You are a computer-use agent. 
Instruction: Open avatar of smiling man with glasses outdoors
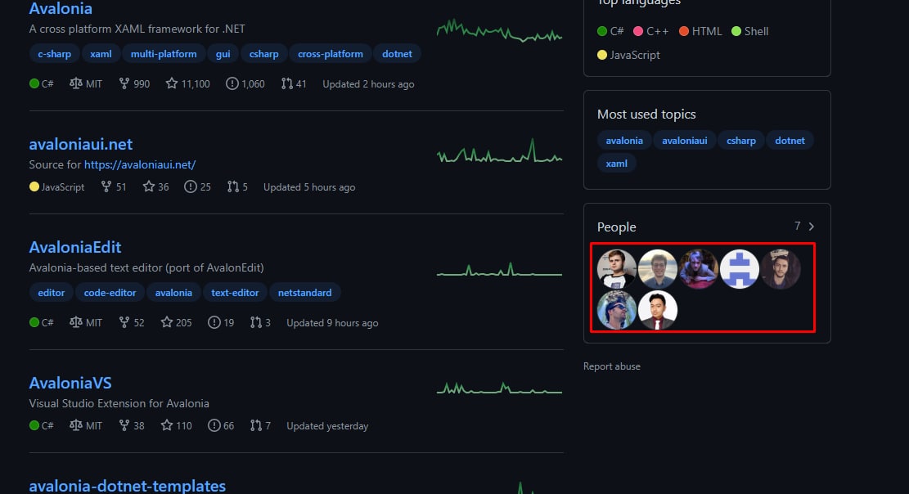pos(658,269)
